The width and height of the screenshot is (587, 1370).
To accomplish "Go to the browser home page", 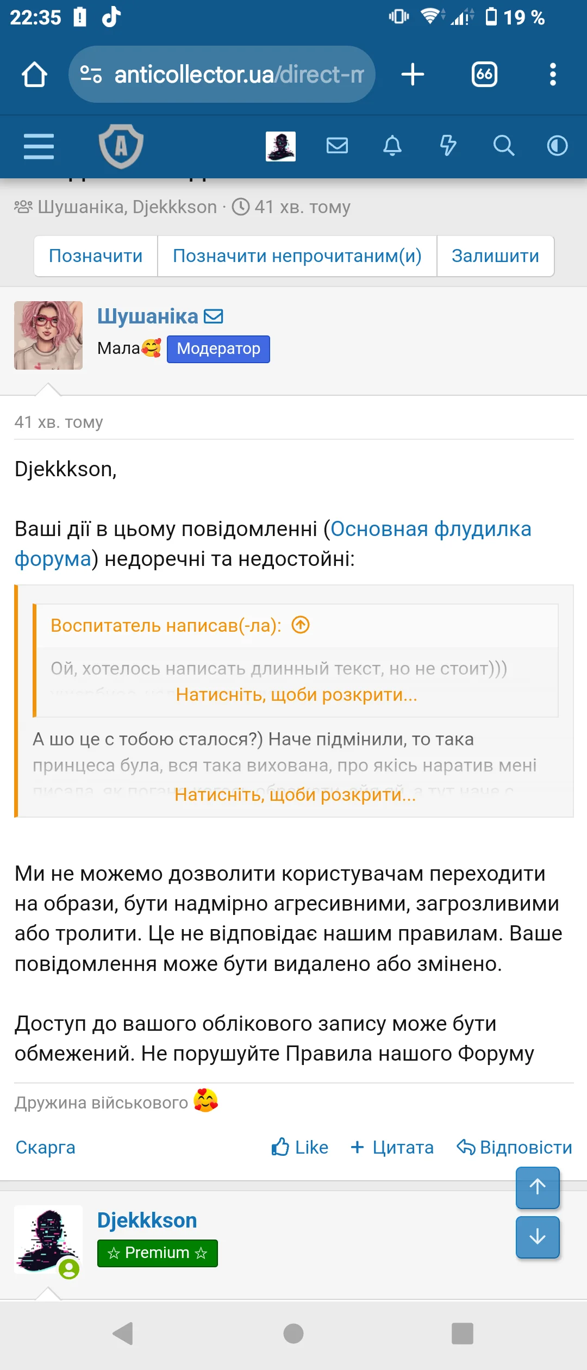I will tap(34, 74).
